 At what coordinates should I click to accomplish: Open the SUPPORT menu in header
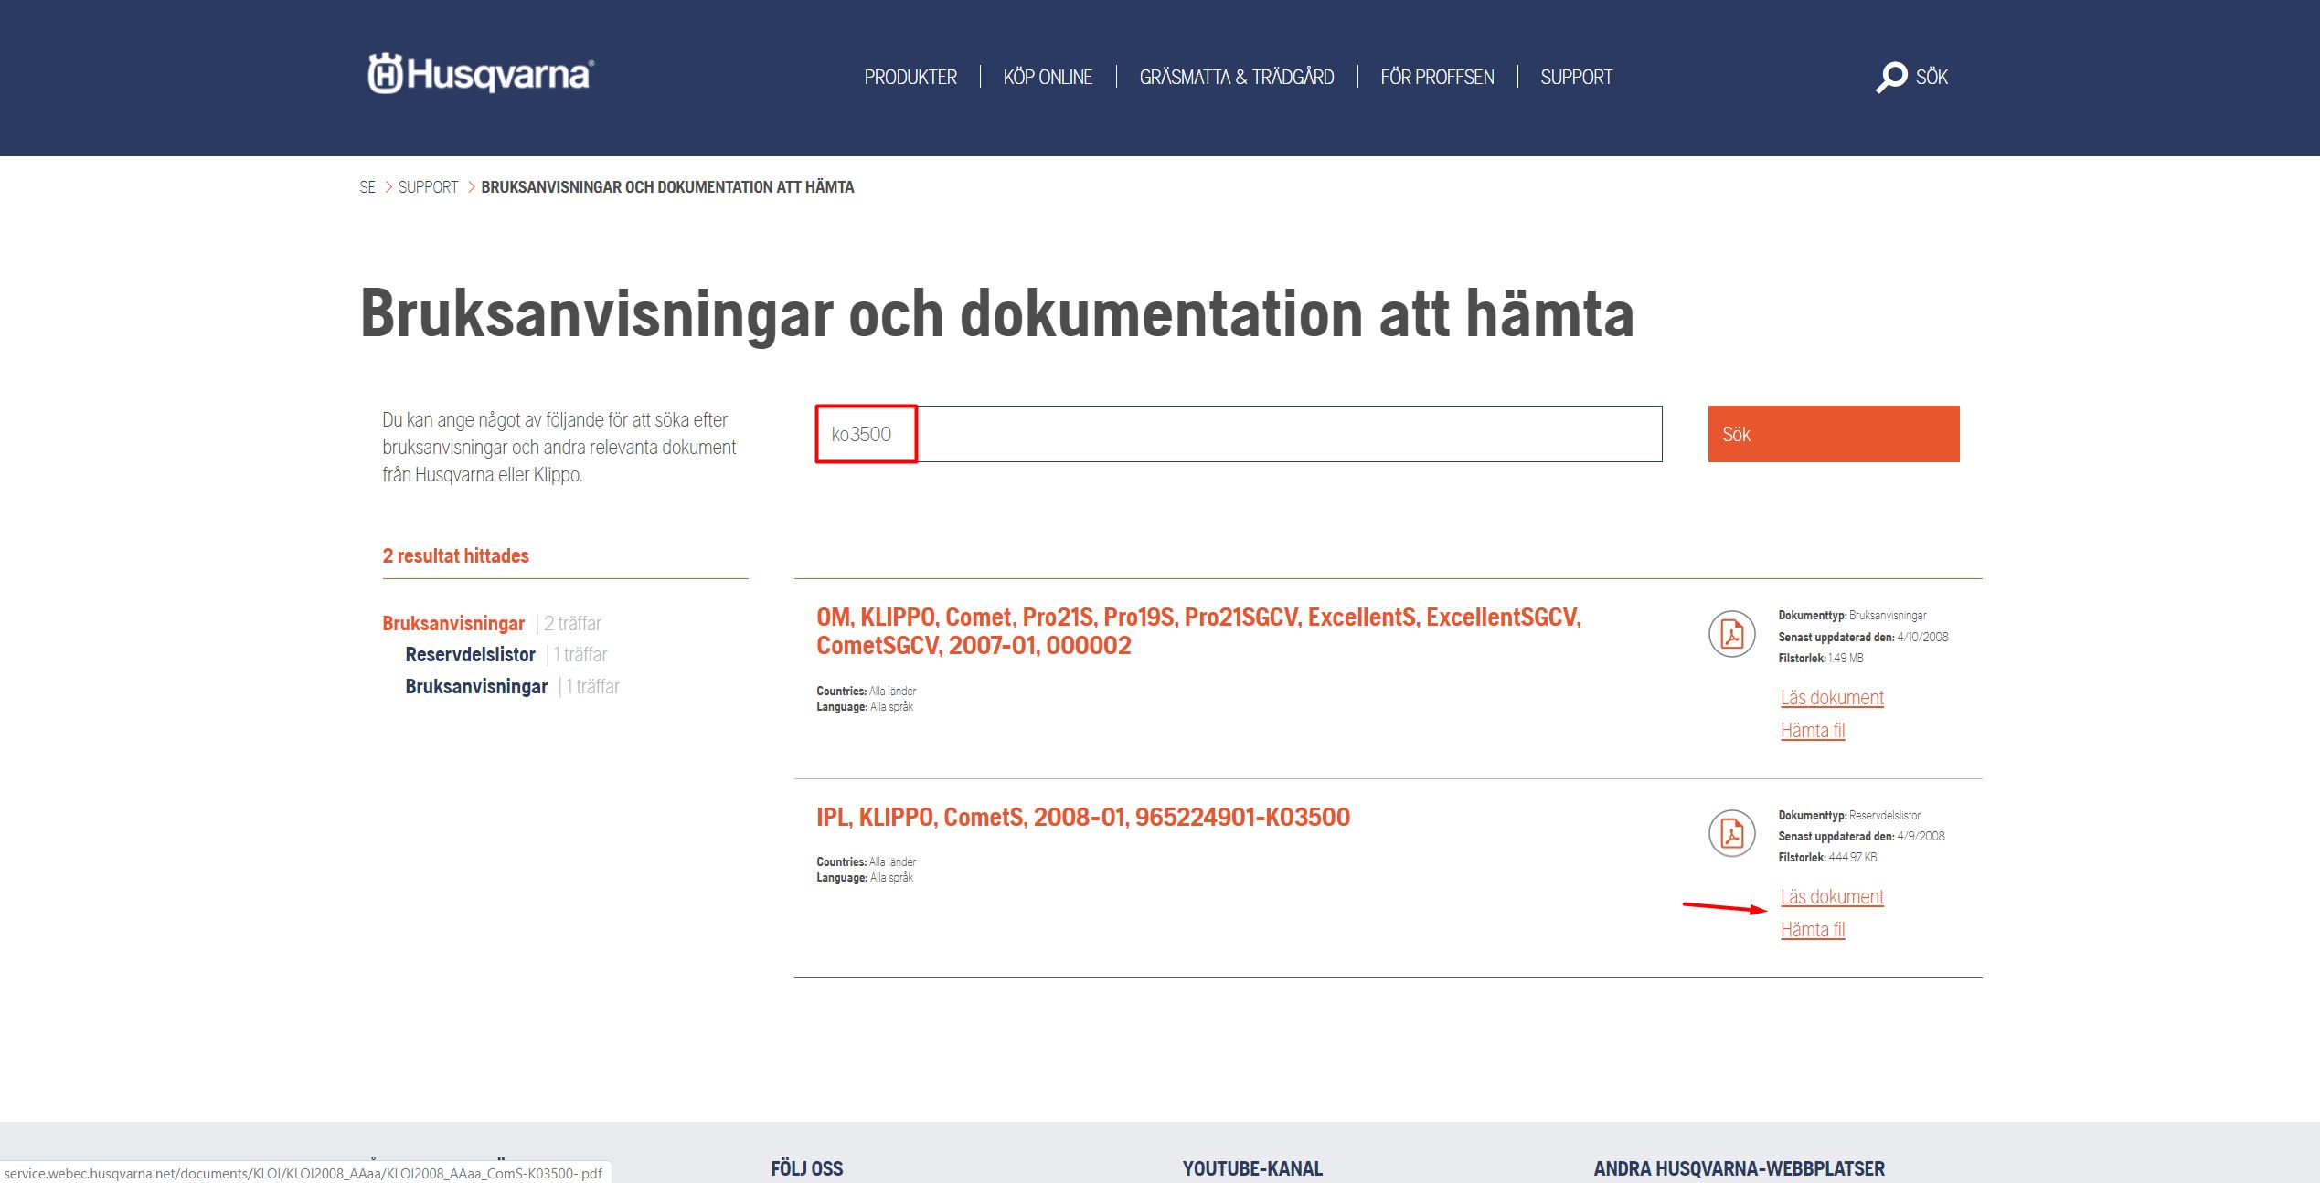(1576, 78)
